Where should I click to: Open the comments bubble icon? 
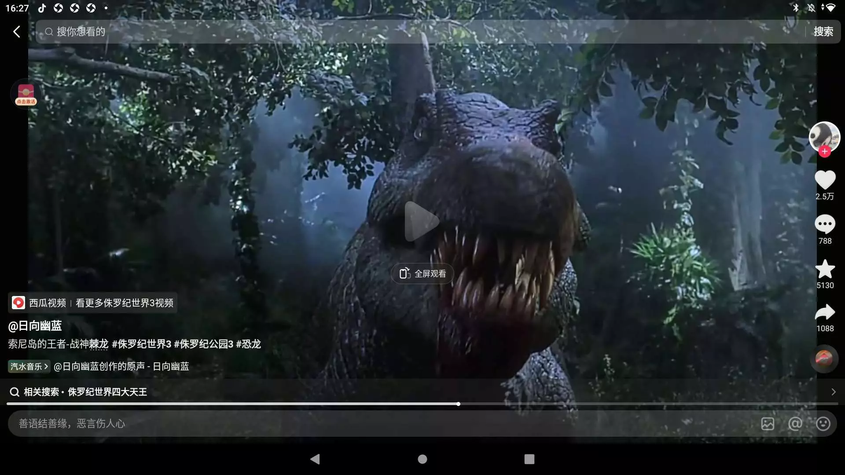pyautogui.click(x=825, y=224)
